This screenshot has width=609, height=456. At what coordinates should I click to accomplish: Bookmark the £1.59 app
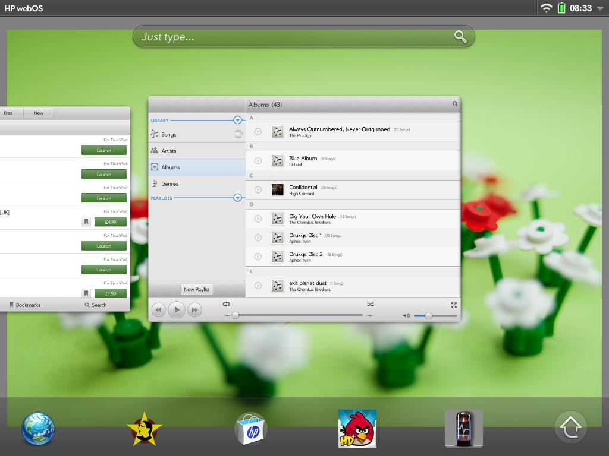pyautogui.click(x=86, y=293)
